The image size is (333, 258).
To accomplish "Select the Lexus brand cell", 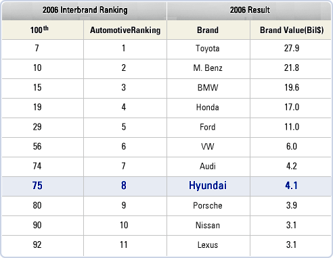I will coord(208,245).
